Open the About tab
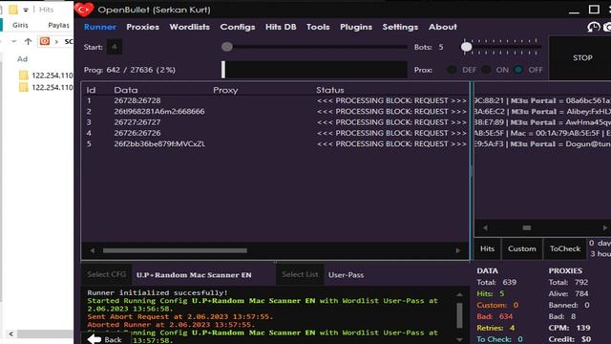Image resolution: width=611 pixels, height=344 pixels. [x=443, y=27]
